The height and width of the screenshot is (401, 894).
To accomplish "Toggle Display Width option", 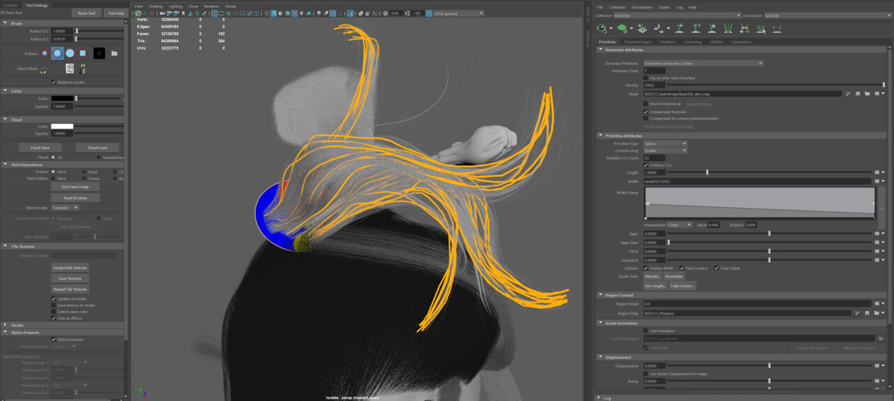I will point(645,268).
